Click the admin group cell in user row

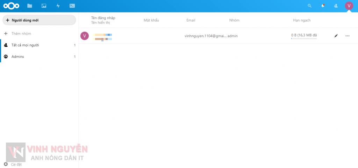tap(232, 36)
